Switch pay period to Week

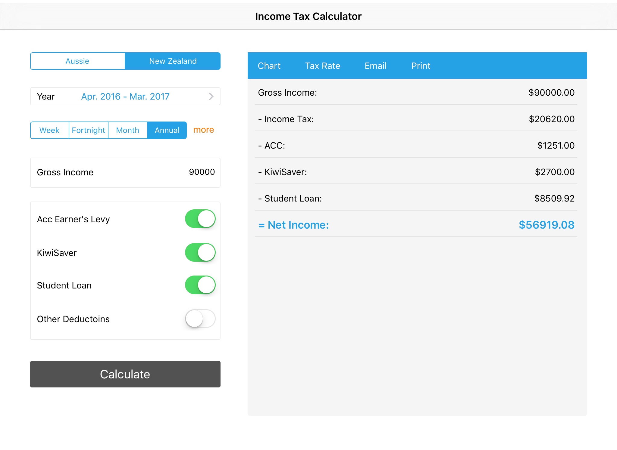pyautogui.click(x=49, y=130)
